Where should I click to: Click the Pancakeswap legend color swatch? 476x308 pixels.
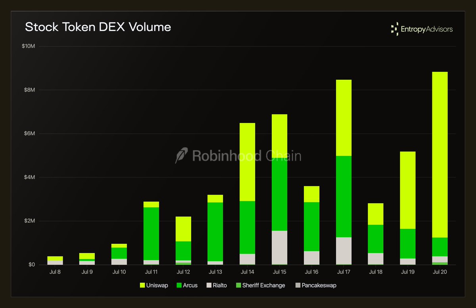click(298, 285)
